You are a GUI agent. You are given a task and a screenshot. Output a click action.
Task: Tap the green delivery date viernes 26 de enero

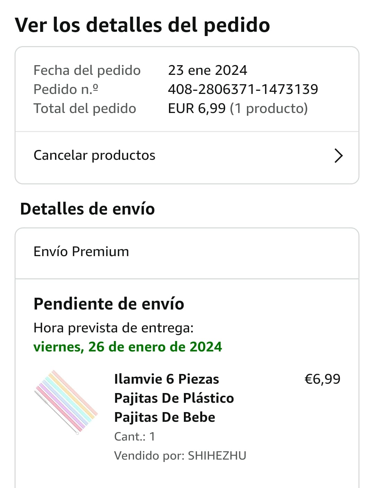click(x=128, y=347)
